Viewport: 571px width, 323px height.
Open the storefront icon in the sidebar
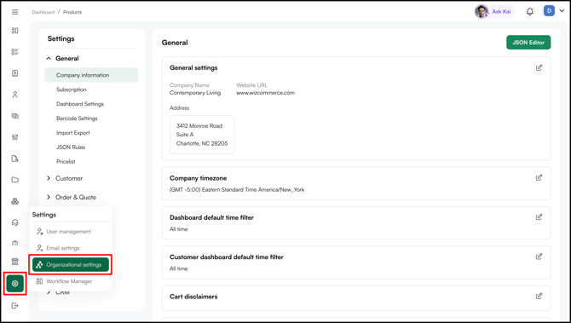[x=15, y=262]
